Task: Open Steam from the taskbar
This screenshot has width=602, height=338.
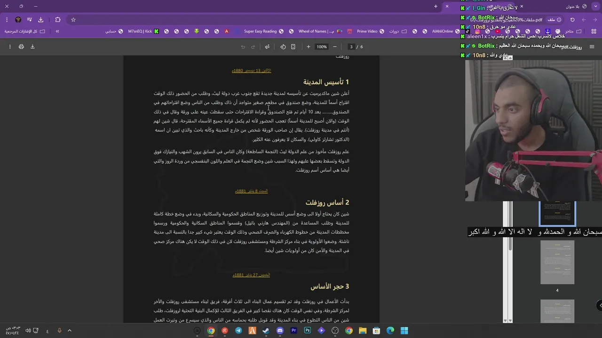Action: 266,330
